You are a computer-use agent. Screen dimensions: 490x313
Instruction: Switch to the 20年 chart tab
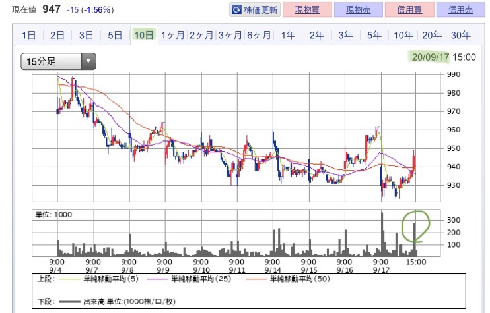click(432, 35)
